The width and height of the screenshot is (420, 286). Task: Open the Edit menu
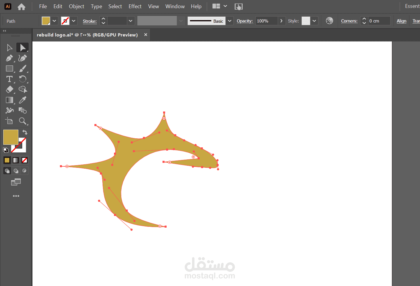tap(58, 6)
